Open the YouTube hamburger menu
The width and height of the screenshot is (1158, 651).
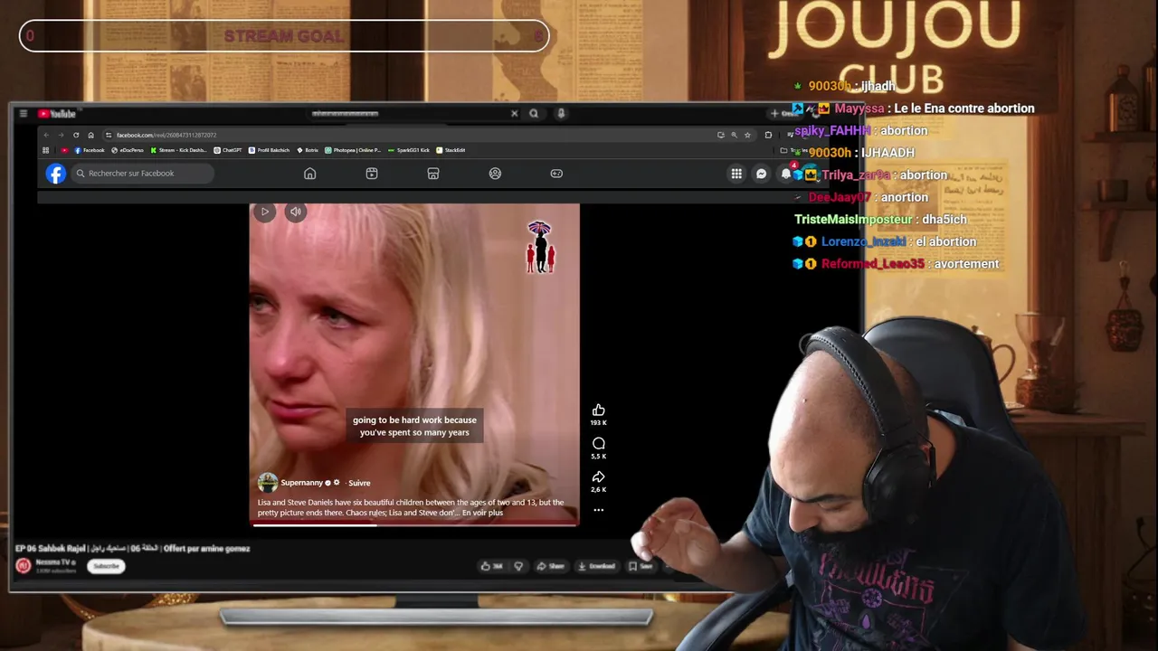click(x=23, y=114)
